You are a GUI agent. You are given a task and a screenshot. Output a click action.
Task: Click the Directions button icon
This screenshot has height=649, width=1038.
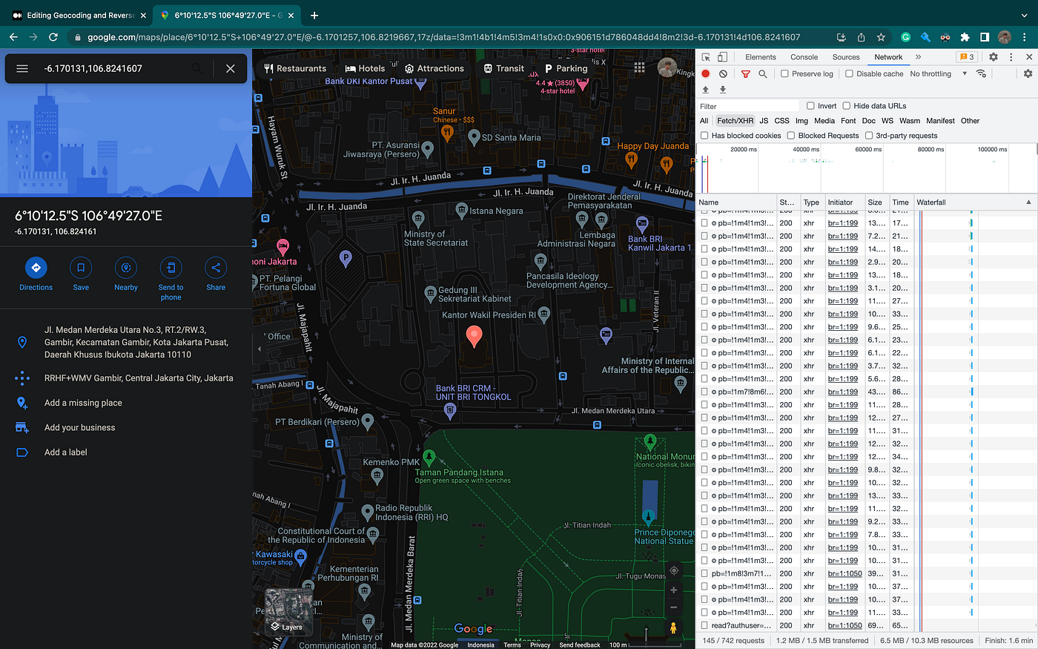click(36, 268)
